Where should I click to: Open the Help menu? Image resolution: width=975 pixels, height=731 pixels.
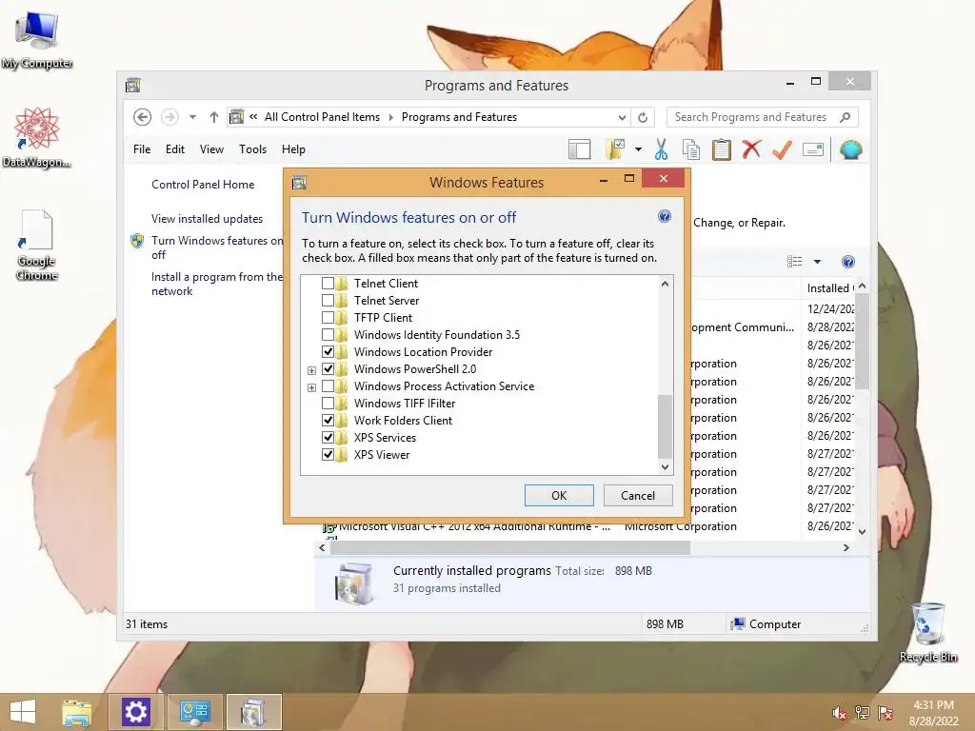coord(293,149)
